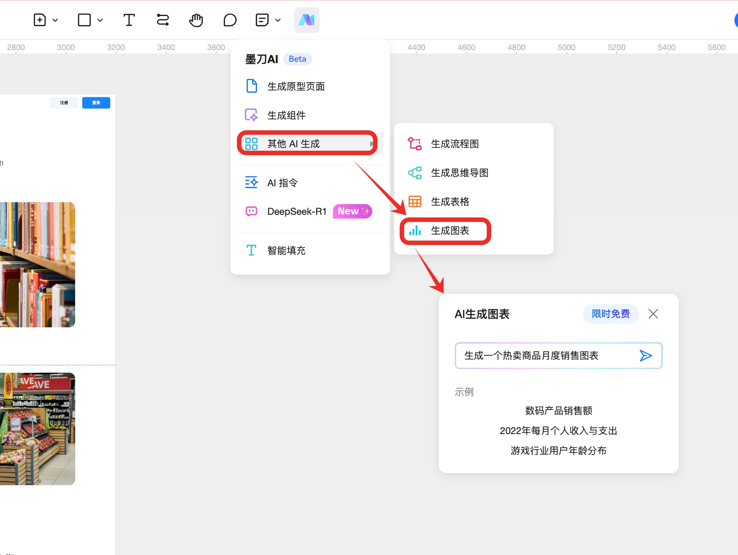
Task: Click the New badge beside DeepSeek-R1
Action: (x=353, y=211)
